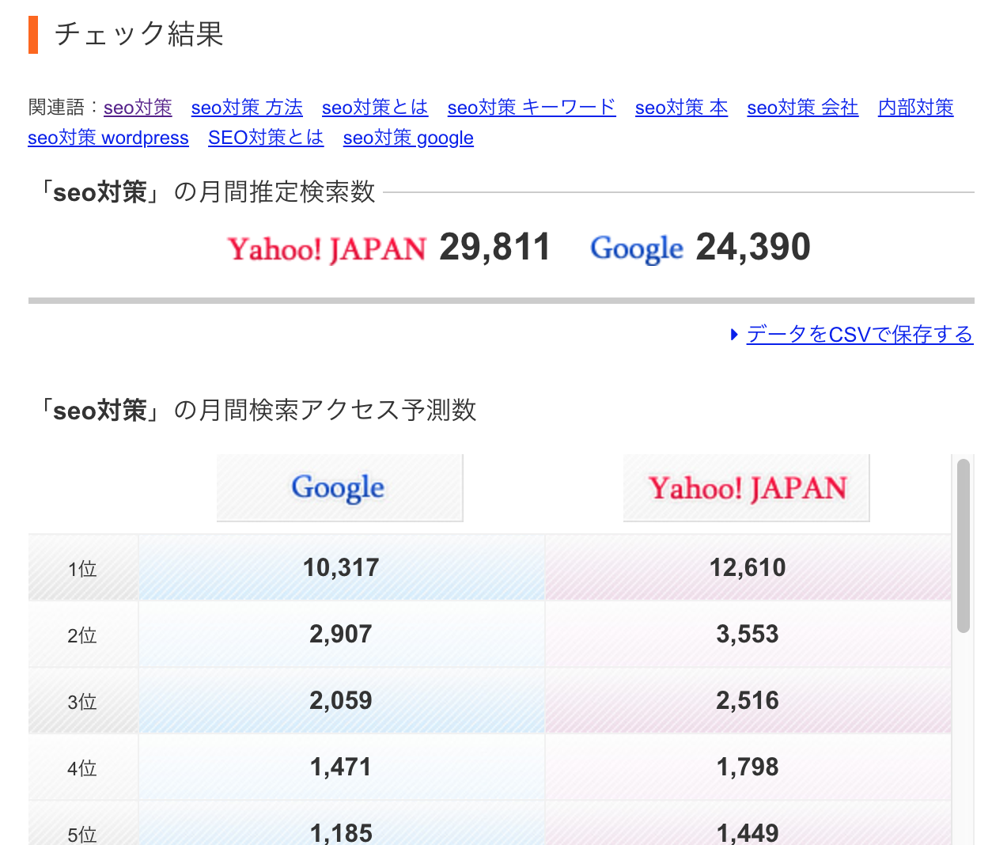Click the uppercase 'SEO対策とは' link
Viewport: 992px width, 845px height.
click(266, 138)
